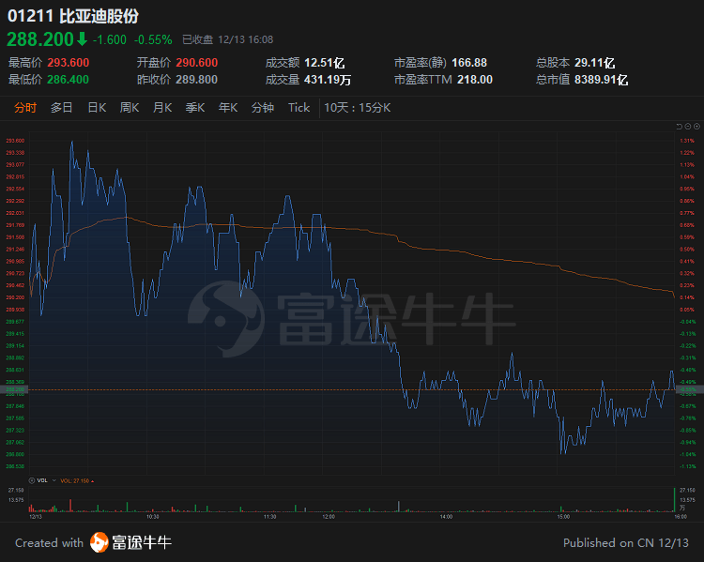The width and height of the screenshot is (704, 562).
Task: Expand the VOL indicator dropdown chevron
Action: point(54,480)
